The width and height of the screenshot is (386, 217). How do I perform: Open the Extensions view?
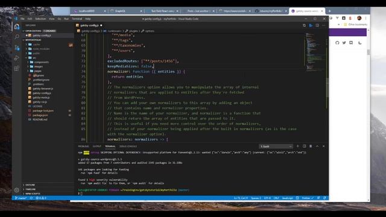click(x=17, y=68)
